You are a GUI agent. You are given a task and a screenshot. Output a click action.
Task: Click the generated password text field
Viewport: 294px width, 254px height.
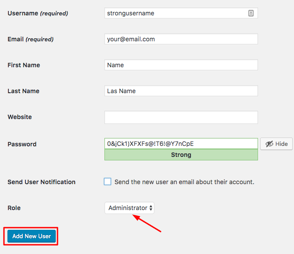tap(181, 144)
